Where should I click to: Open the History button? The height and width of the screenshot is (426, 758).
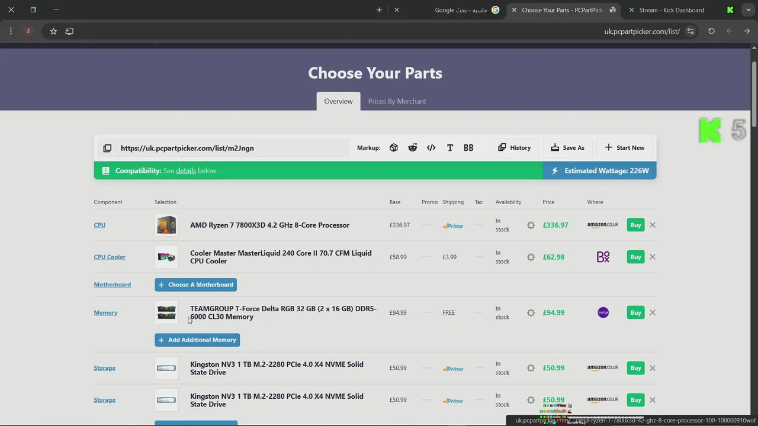[514, 148]
